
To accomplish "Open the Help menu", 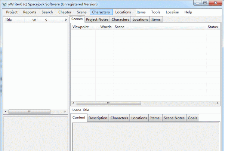I will tap(188, 12).
